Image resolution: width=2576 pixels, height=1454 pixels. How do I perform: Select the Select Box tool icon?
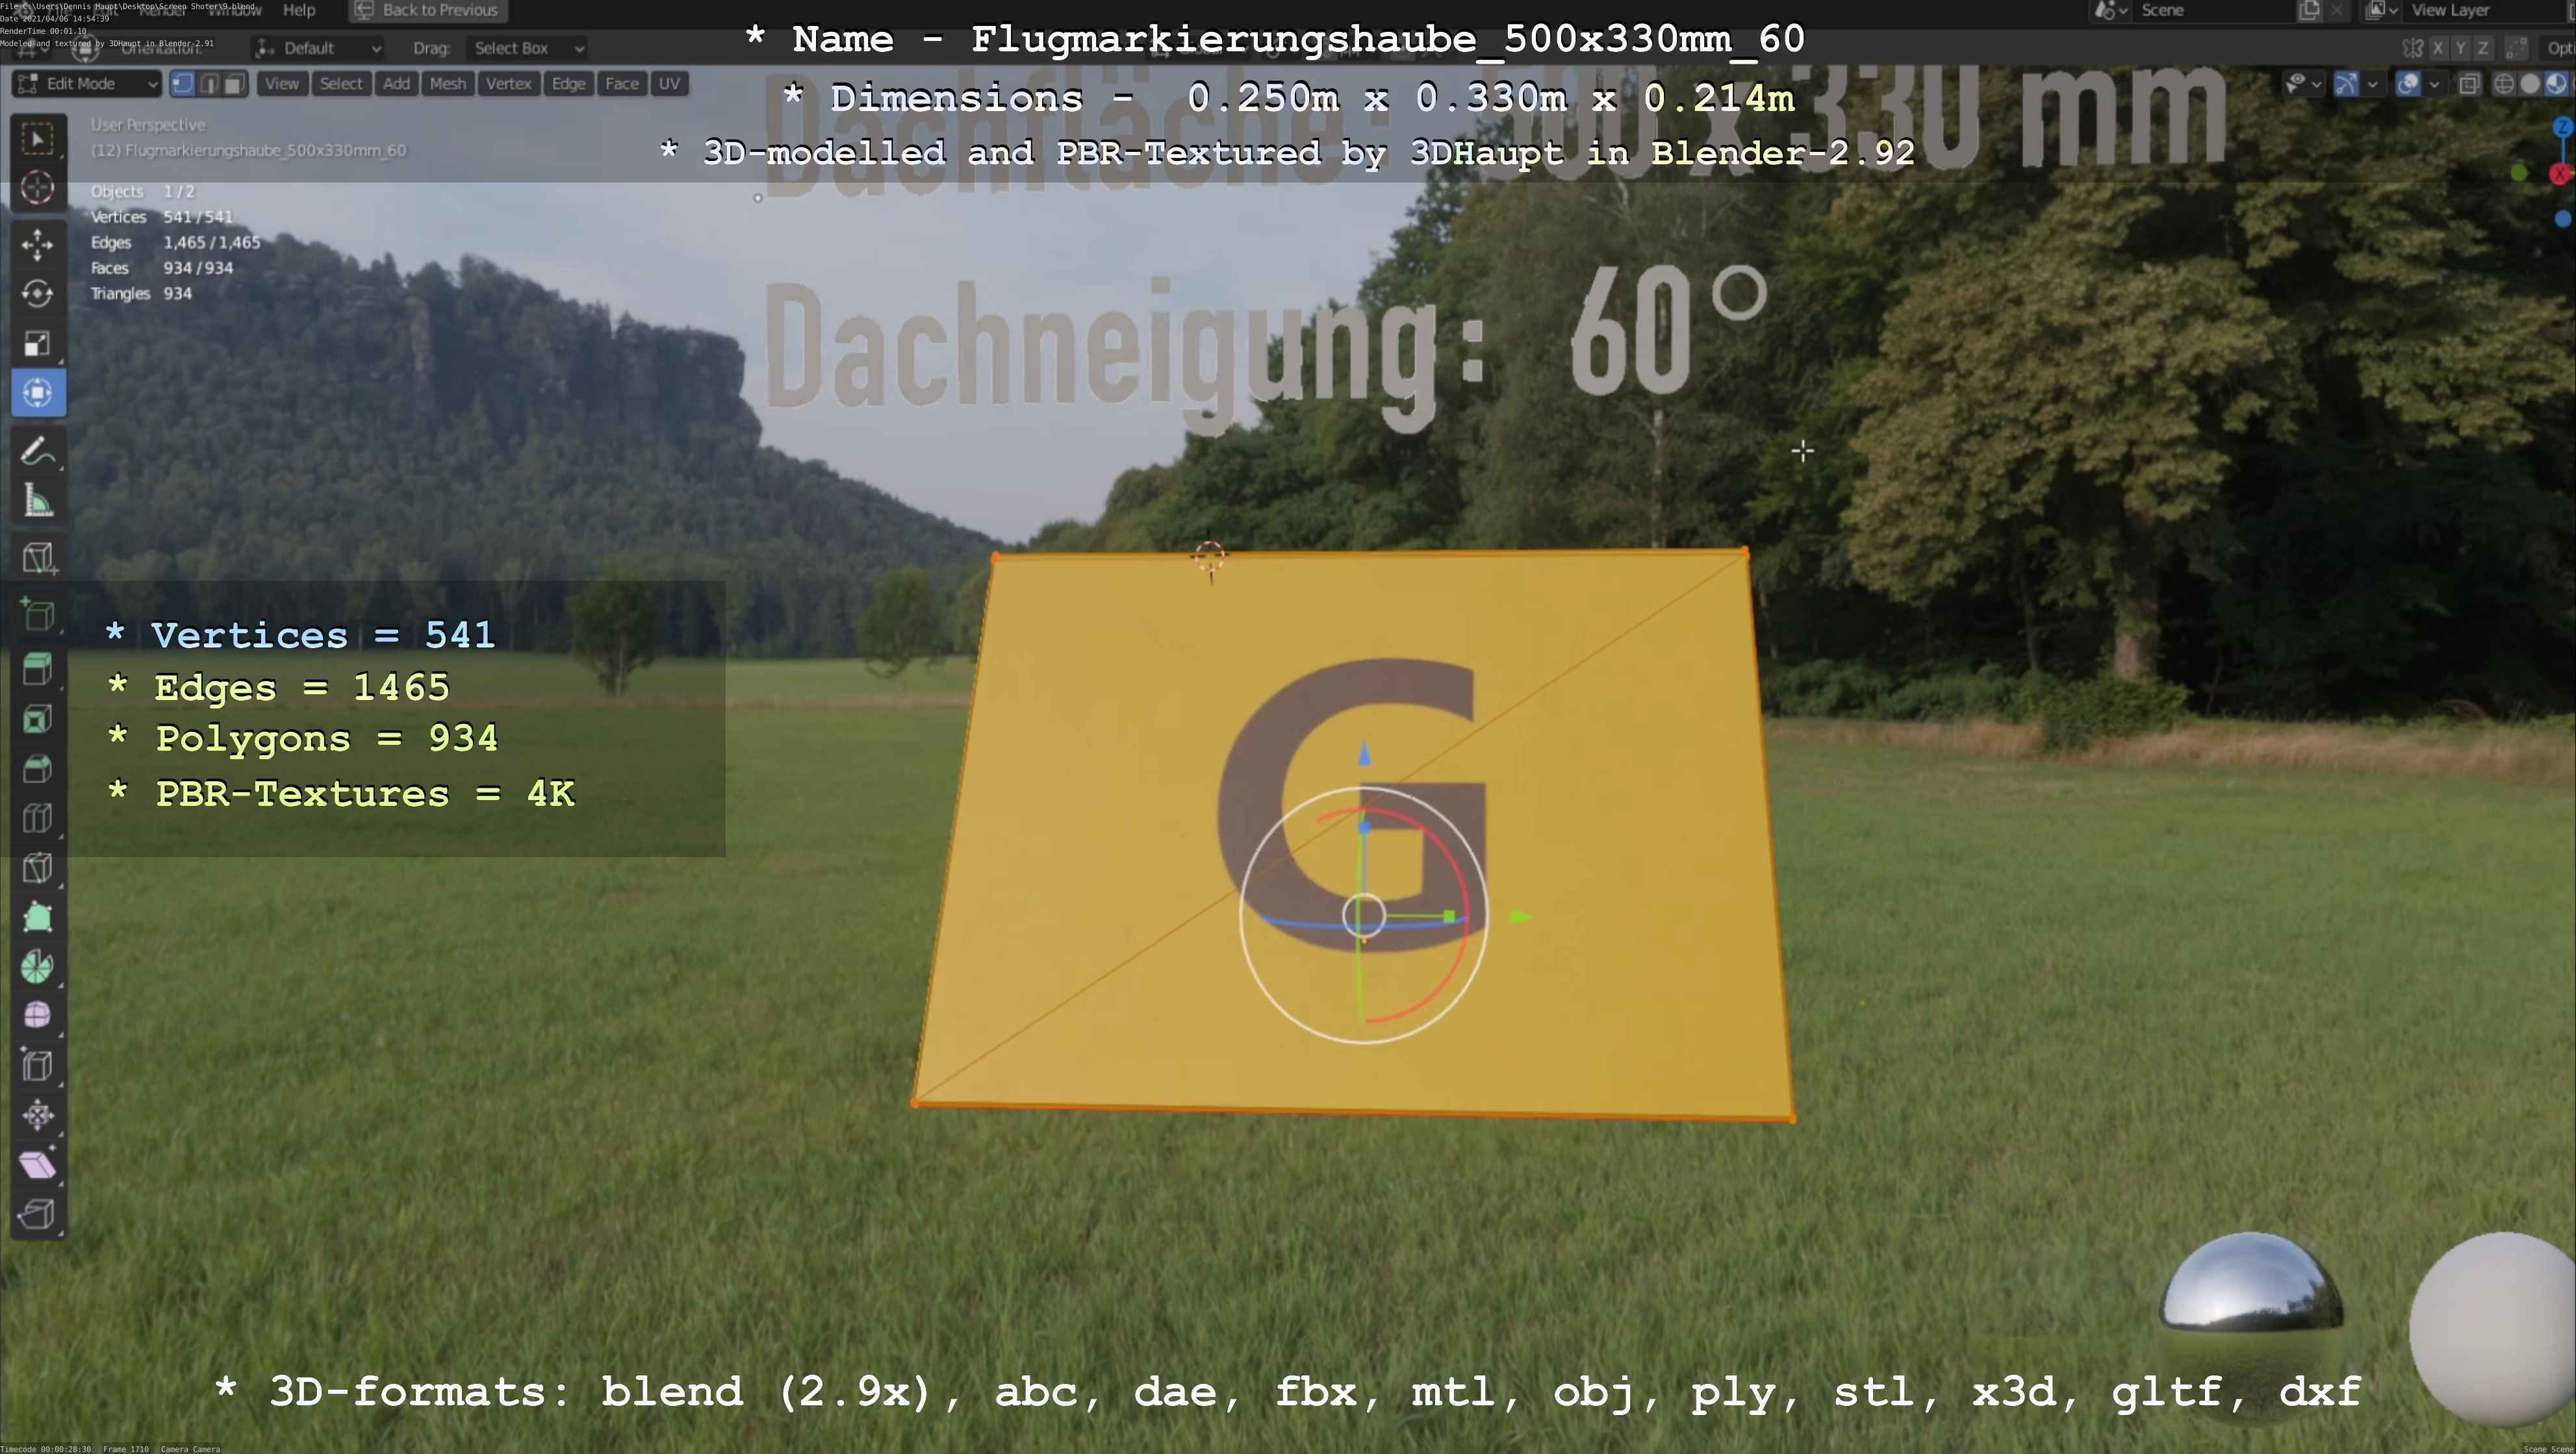[37, 138]
